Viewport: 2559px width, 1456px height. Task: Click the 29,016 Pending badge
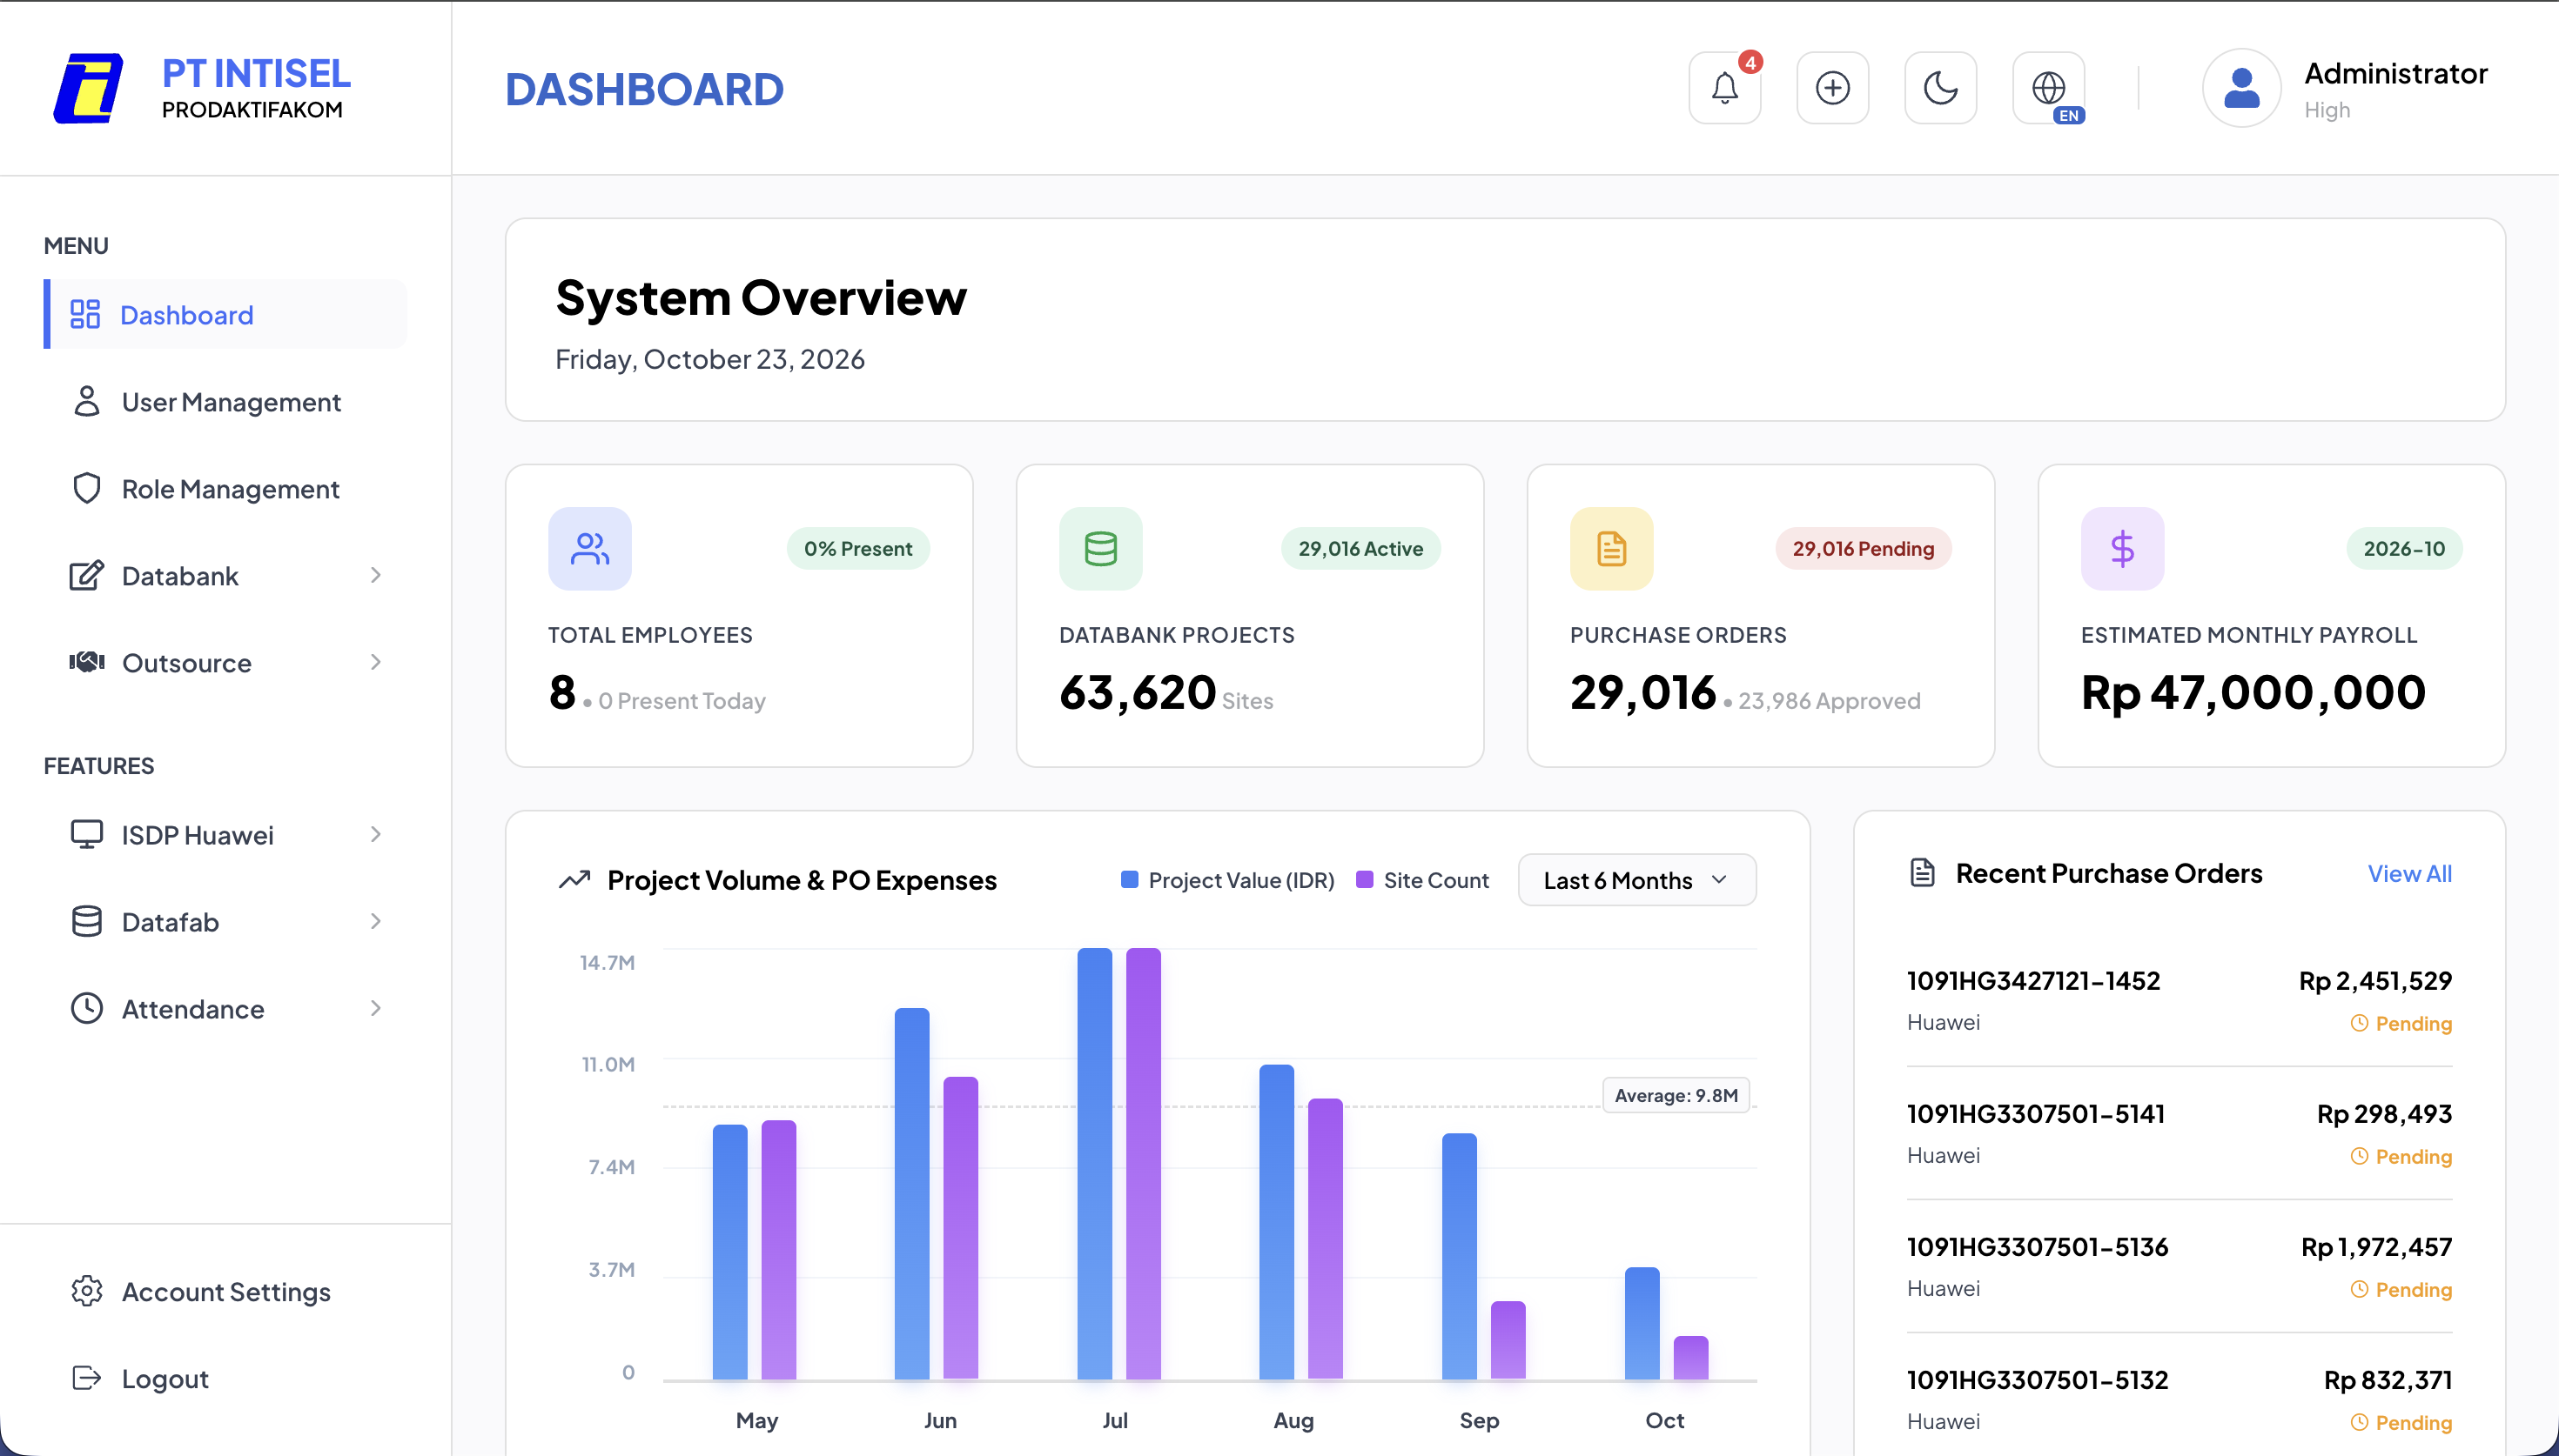(1863, 548)
